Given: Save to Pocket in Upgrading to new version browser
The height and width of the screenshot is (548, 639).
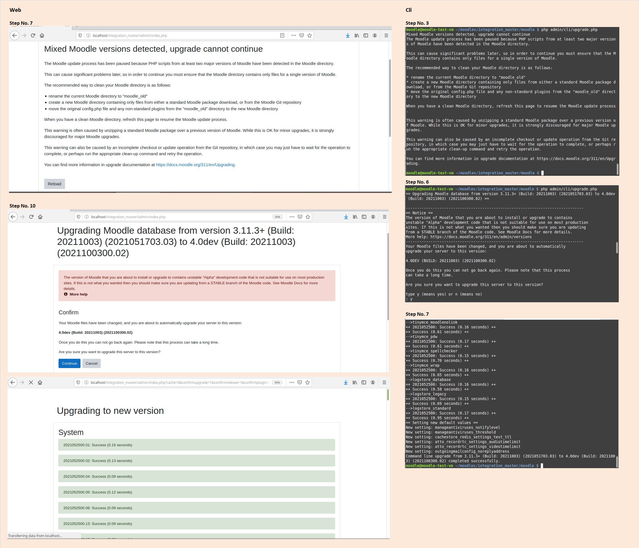Looking at the screenshot, I should coord(299,382).
